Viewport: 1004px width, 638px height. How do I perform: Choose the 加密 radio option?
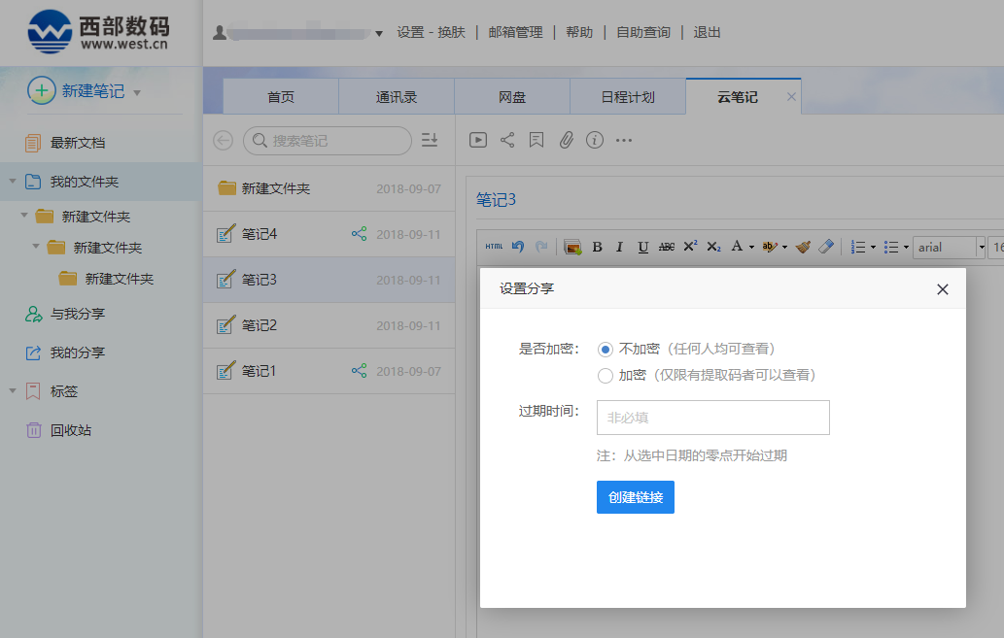pyautogui.click(x=606, y=376)
